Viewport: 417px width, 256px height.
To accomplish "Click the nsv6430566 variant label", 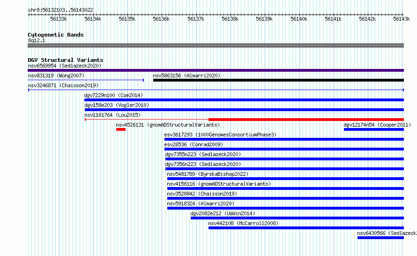I will (387, 233).
